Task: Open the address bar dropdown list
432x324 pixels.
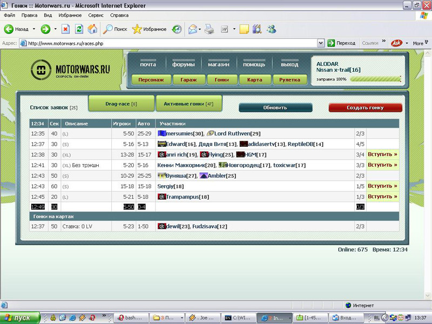Action: [321, 43]
